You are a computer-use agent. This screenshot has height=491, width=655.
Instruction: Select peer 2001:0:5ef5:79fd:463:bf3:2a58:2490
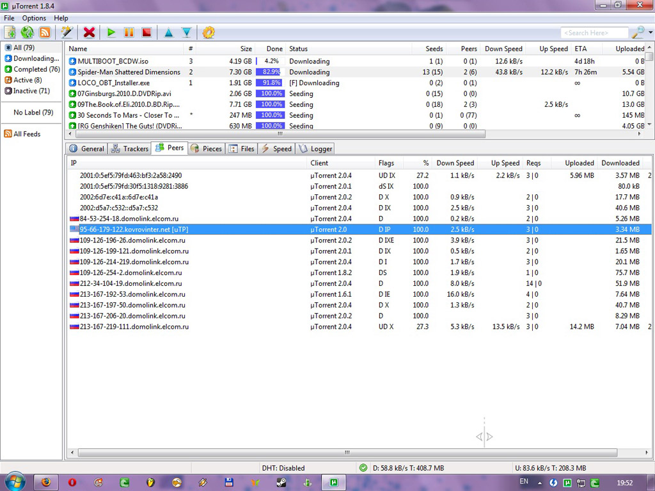click(x=359, y=175)
